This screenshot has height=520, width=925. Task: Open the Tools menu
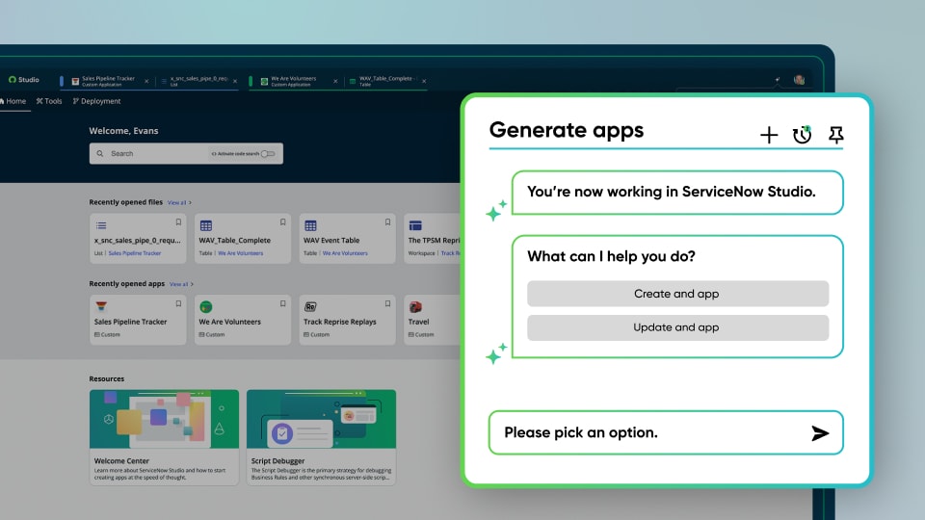[x=49, y=101]
